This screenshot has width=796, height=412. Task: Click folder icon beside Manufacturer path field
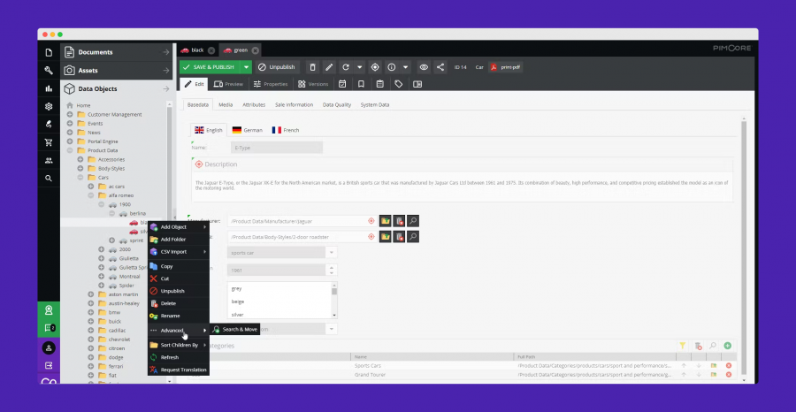coord(386,221)
